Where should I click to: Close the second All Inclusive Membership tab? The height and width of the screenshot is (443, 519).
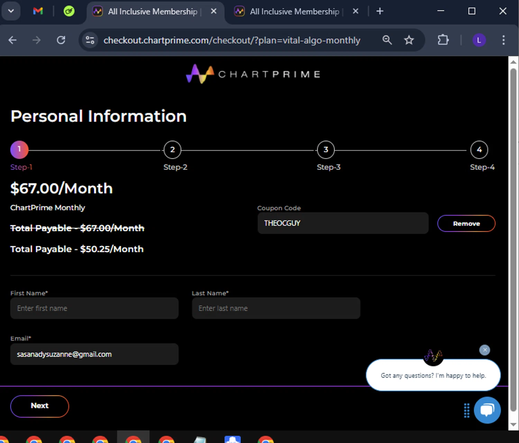[355, 11]
